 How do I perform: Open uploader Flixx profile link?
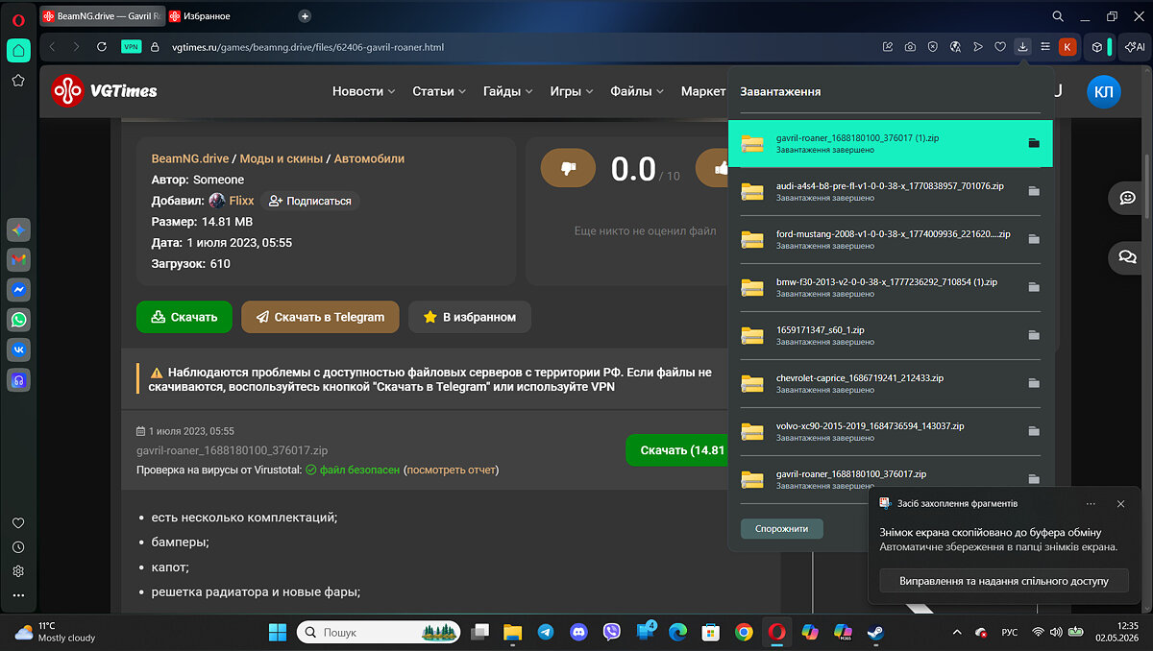[x=241, y=201]
